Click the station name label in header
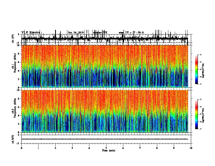 pyautogui.click(x=100, y=33)
